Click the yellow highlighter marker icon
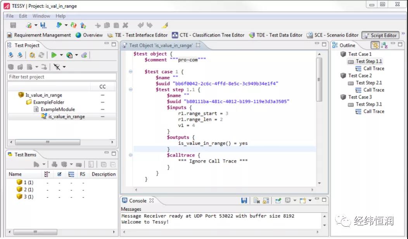This screenshot has width=408, height=239. [x=165, y=25]
